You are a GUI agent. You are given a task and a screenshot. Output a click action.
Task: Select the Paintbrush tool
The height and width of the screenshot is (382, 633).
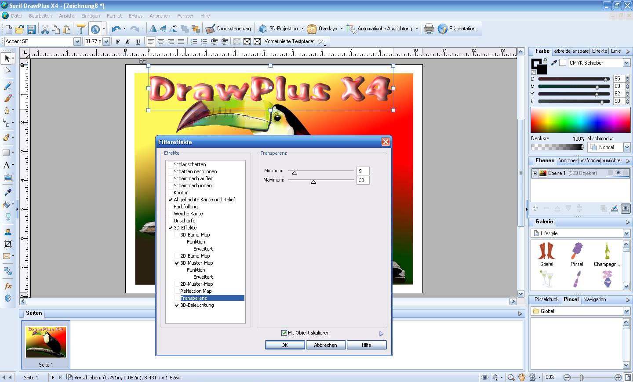tap(7, 98)
